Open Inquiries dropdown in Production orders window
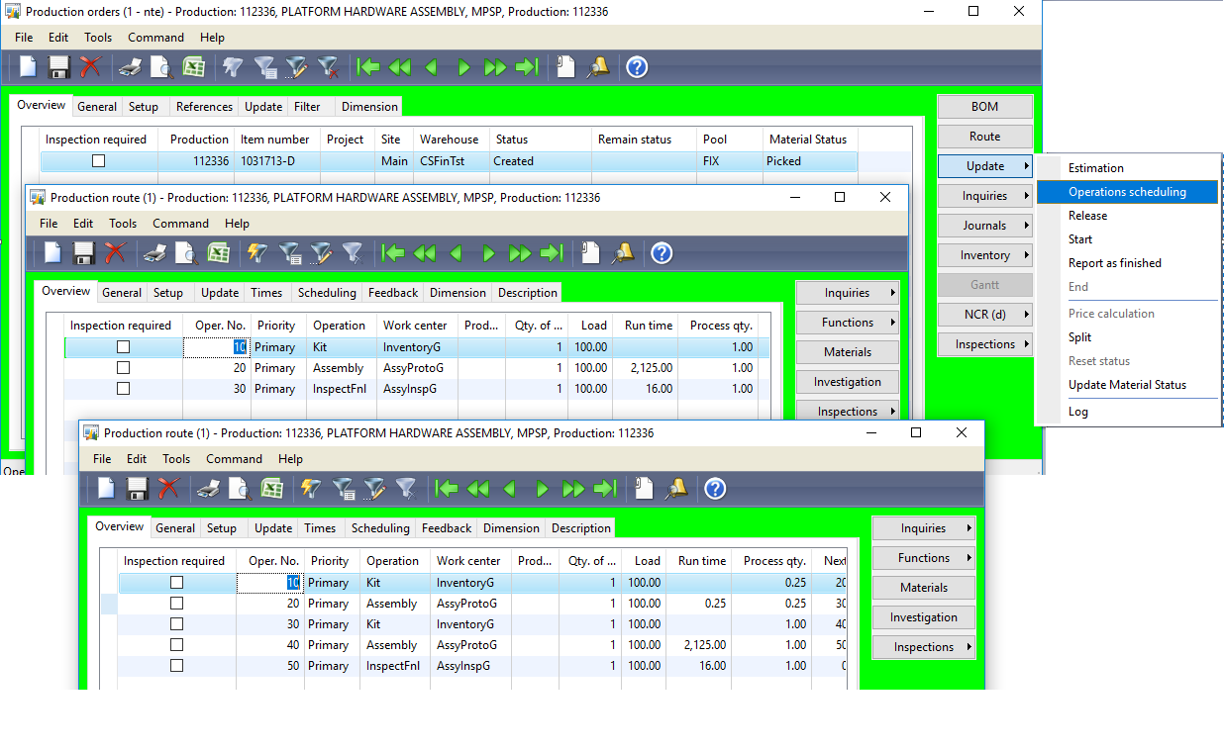1224x751 pixels. click(x=985, y=196)
